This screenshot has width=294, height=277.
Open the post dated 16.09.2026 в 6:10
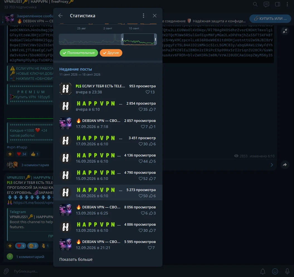tap(108, 158)
